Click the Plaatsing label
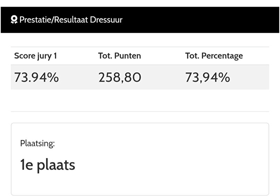 click(37, 144)
